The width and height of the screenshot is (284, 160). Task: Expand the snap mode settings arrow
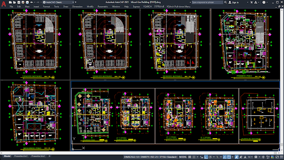[x=197, y=157]
